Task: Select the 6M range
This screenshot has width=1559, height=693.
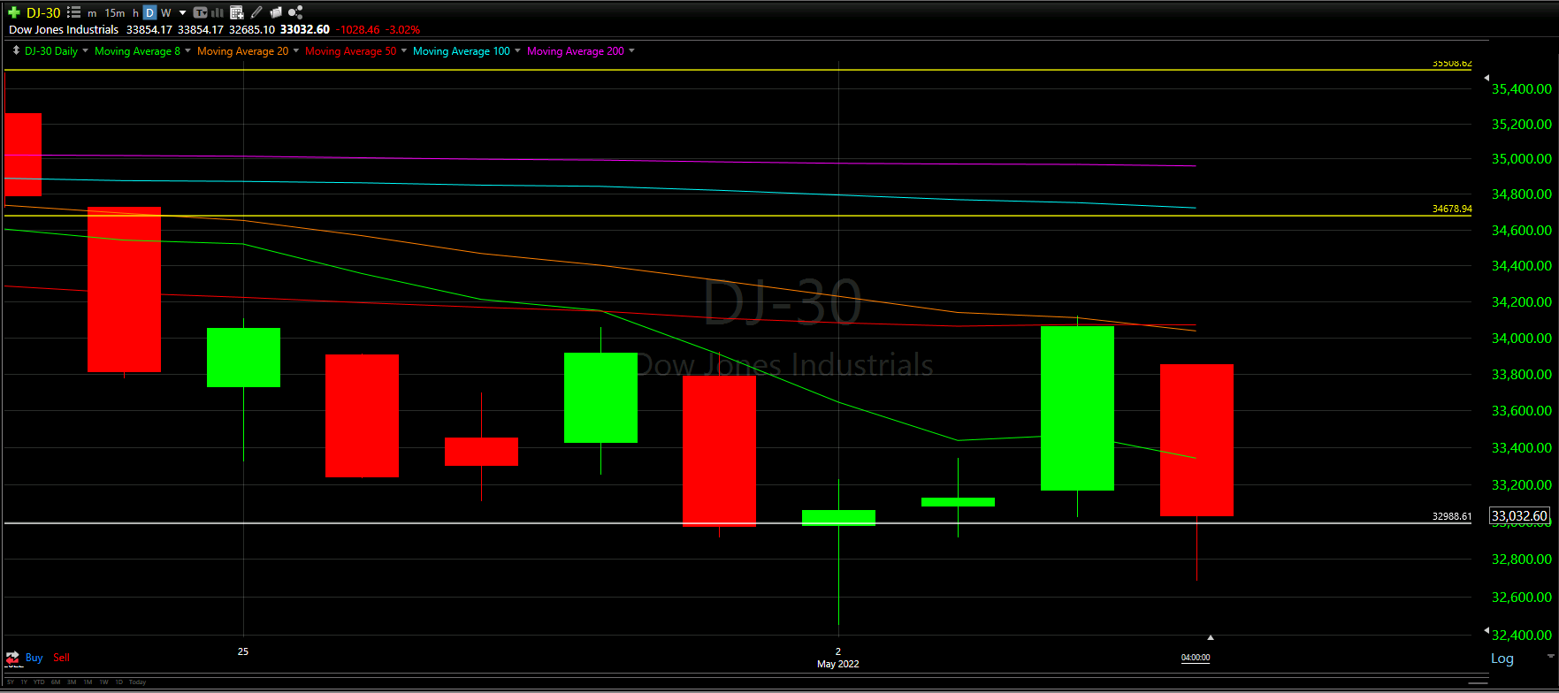Action: point(56,682)
